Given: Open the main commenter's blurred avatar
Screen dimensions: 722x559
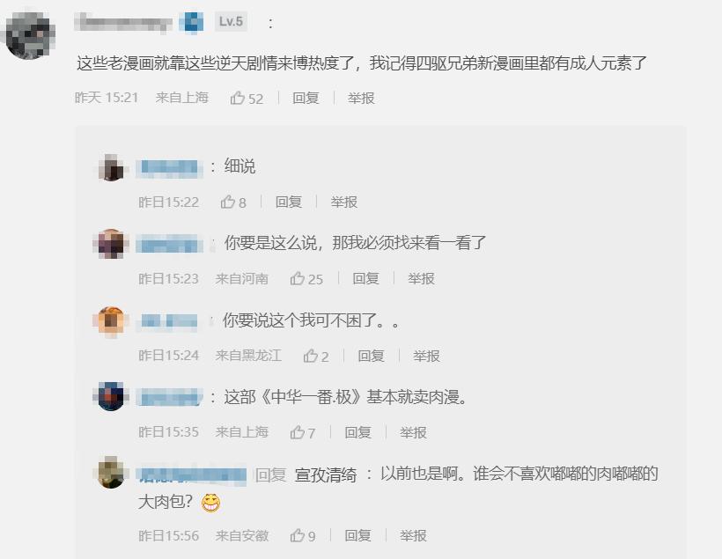Looking at the screenshot, I should click(x=30, y=36).
